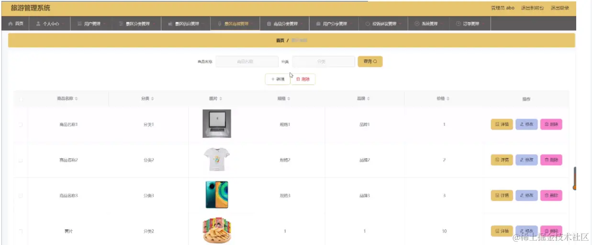The height and width of the screenshot is (245, 592).
Task: Expand the 用户分享管理 menu arrow
Action: [351, 23]
